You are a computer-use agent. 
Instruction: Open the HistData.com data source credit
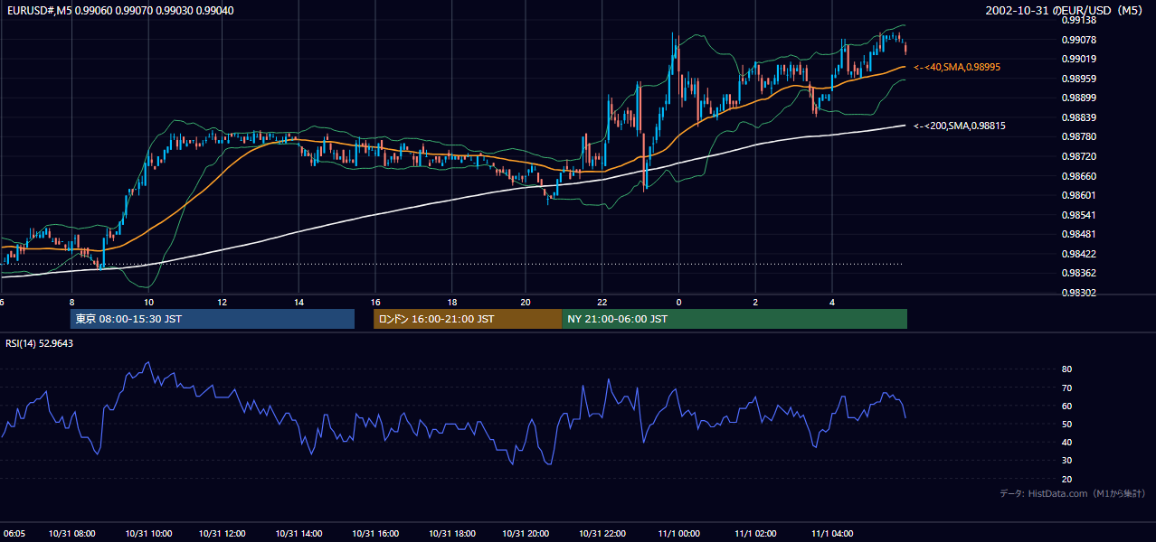click(x=1073, y=493)
